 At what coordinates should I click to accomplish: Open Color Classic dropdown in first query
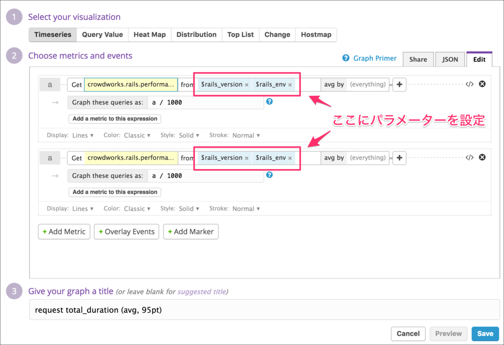pos(137,136)
